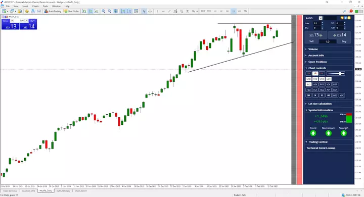Open the red notification alert icon

(351, 11)
